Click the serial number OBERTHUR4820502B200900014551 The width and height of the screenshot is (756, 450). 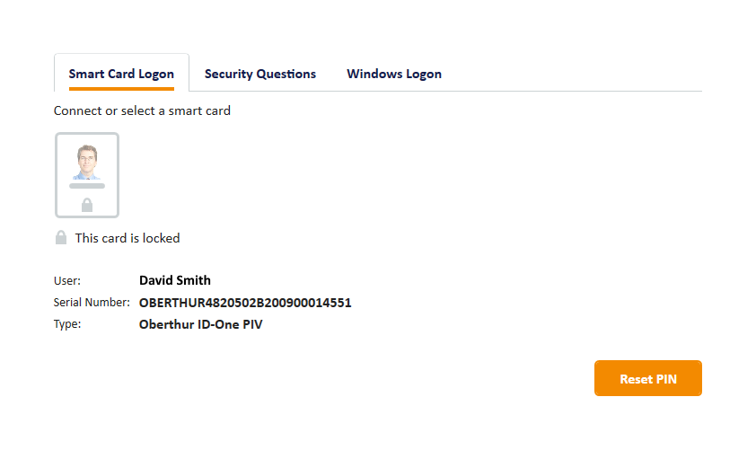pos(245,303)
